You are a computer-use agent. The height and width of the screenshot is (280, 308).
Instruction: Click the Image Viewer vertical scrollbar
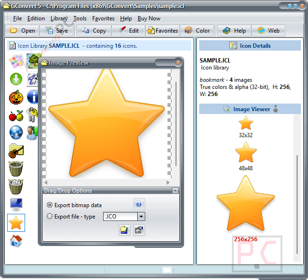297,204
